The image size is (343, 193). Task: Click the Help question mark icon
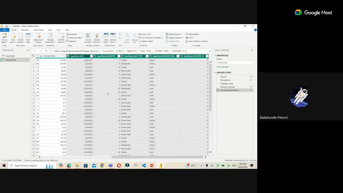[255, 30]
